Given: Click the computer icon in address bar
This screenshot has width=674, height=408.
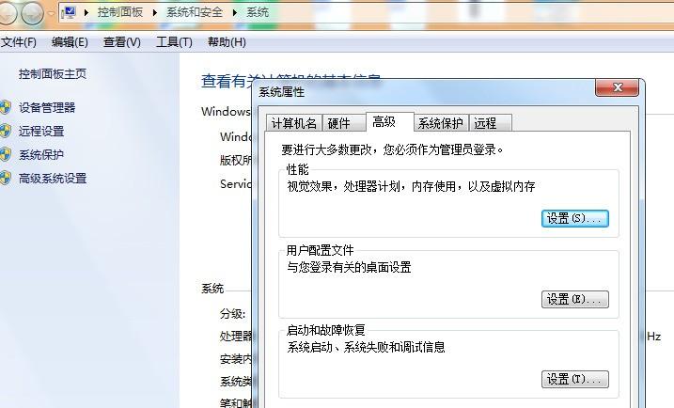Looking at the screenshot, I should (69, 13).
